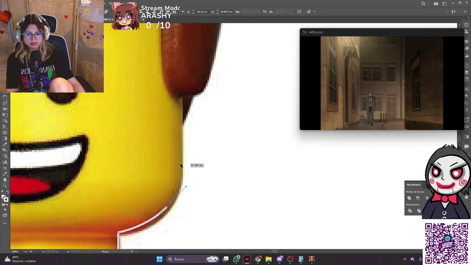Open WinRAR from the taskbar

[x=312, y=259]
